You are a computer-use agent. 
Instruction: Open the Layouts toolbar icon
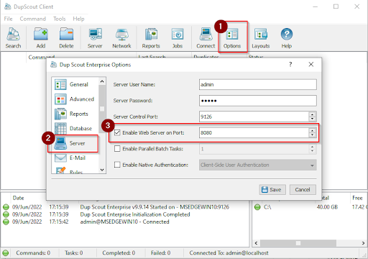(261, 38)
